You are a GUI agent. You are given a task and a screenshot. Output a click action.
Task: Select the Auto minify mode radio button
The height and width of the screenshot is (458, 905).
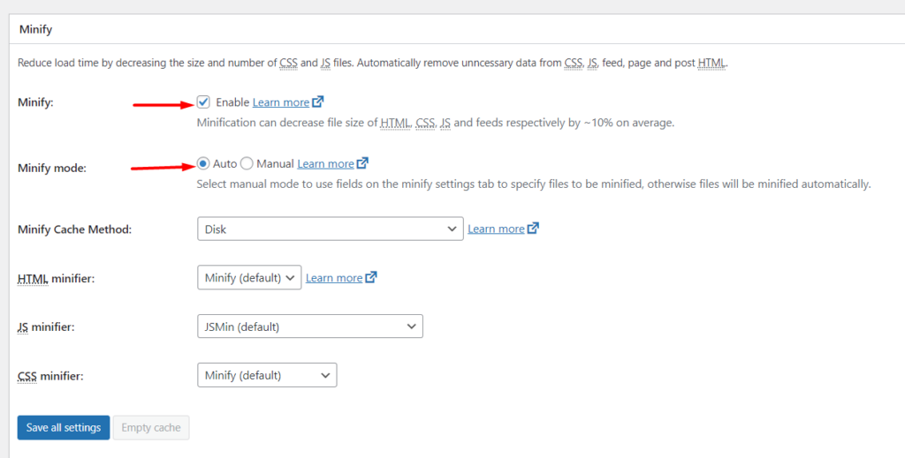(202, 163)
